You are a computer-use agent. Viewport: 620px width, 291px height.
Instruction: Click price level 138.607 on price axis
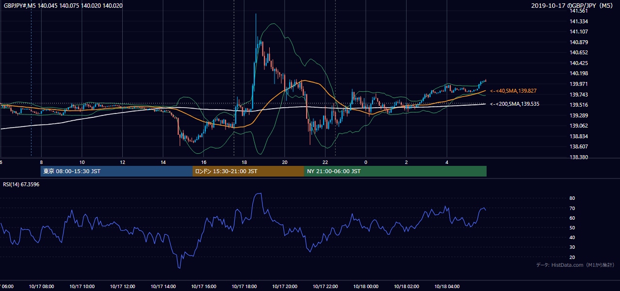coord(579,146)
